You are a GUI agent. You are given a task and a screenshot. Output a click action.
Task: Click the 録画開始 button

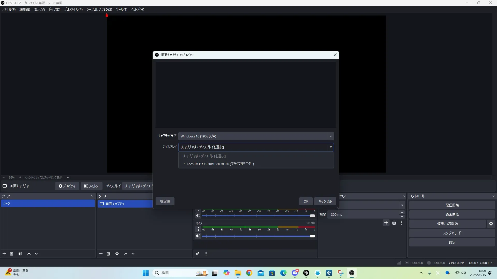point(452,214)
